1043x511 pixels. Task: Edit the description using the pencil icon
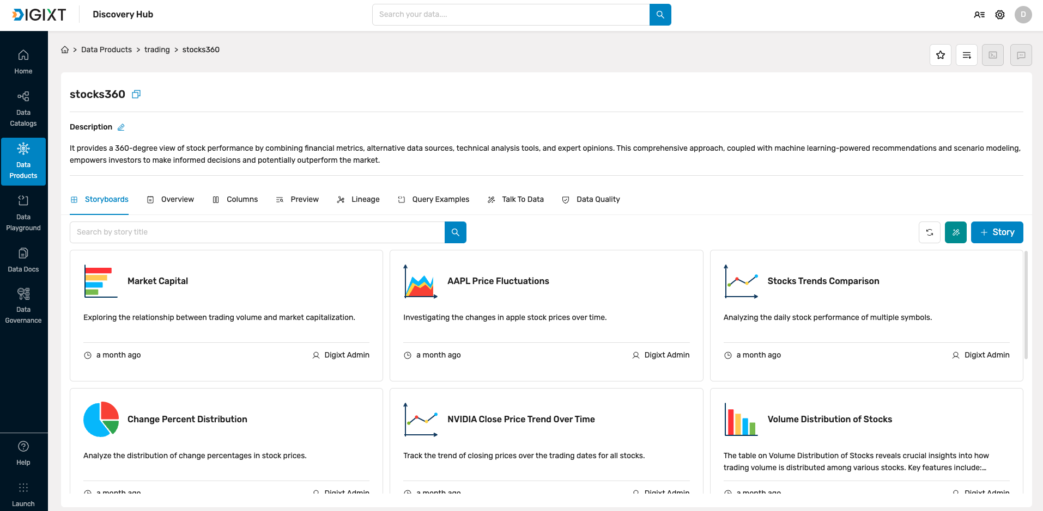pyautogui.click(x=121, y=127)
